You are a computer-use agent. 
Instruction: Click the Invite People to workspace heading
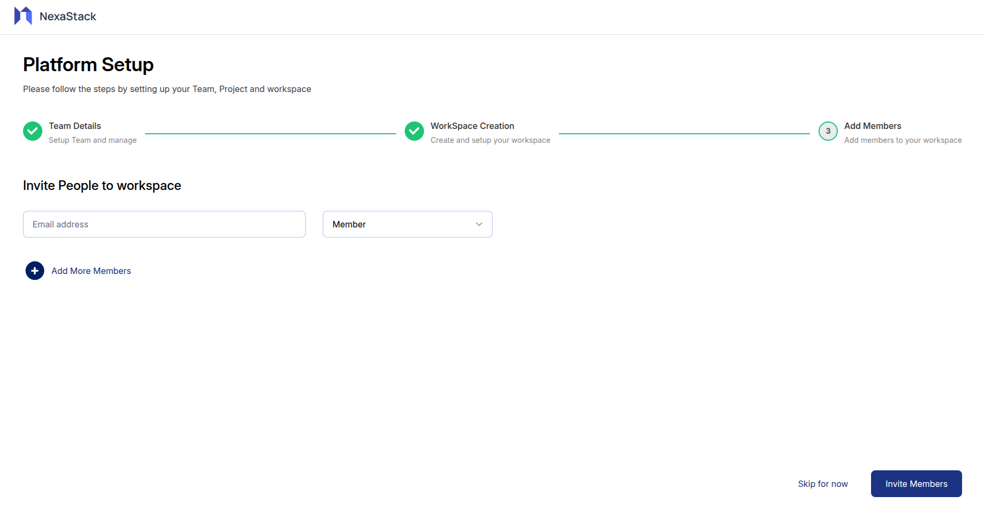pyautogui.click(x=102, y=185)
